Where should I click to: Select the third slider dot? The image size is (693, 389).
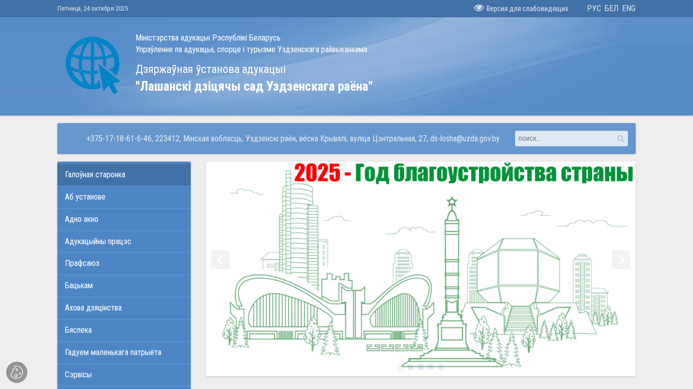[421, 368]
